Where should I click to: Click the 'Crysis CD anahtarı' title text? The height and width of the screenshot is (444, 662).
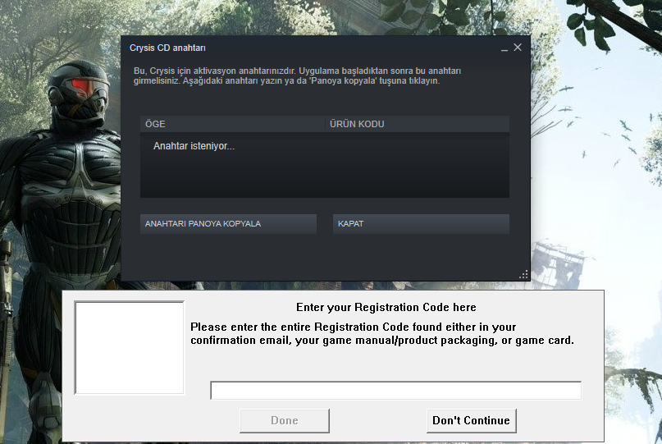click(x=167, y=48)
